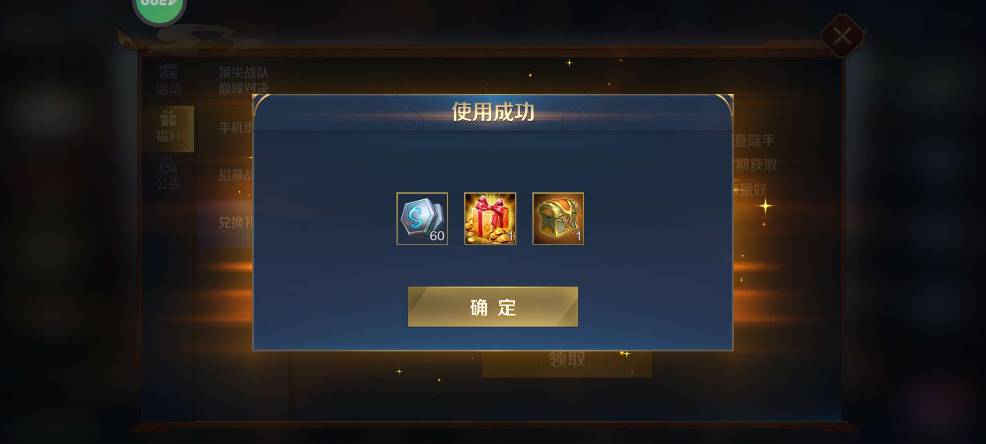The width and height of the screenshot is (986, 444).
Task: Click the 期获取 text on right
Action: [x=756, y=165]
